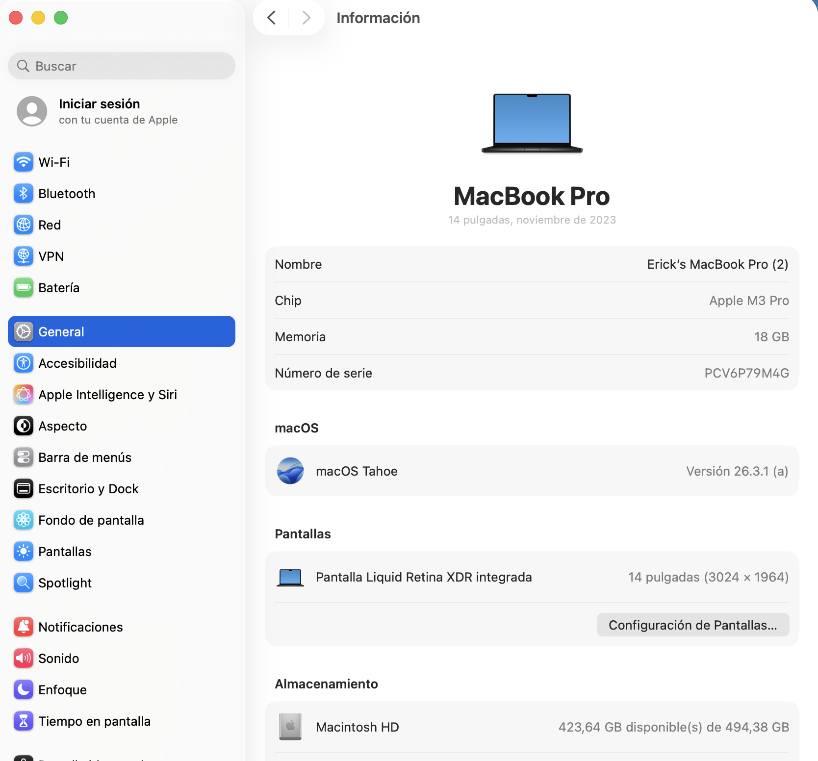This screenshot has height=761, width=818.
Task: Click Pantalla Liquid Retina XDR integrada
Action: [x=424, y=577]
